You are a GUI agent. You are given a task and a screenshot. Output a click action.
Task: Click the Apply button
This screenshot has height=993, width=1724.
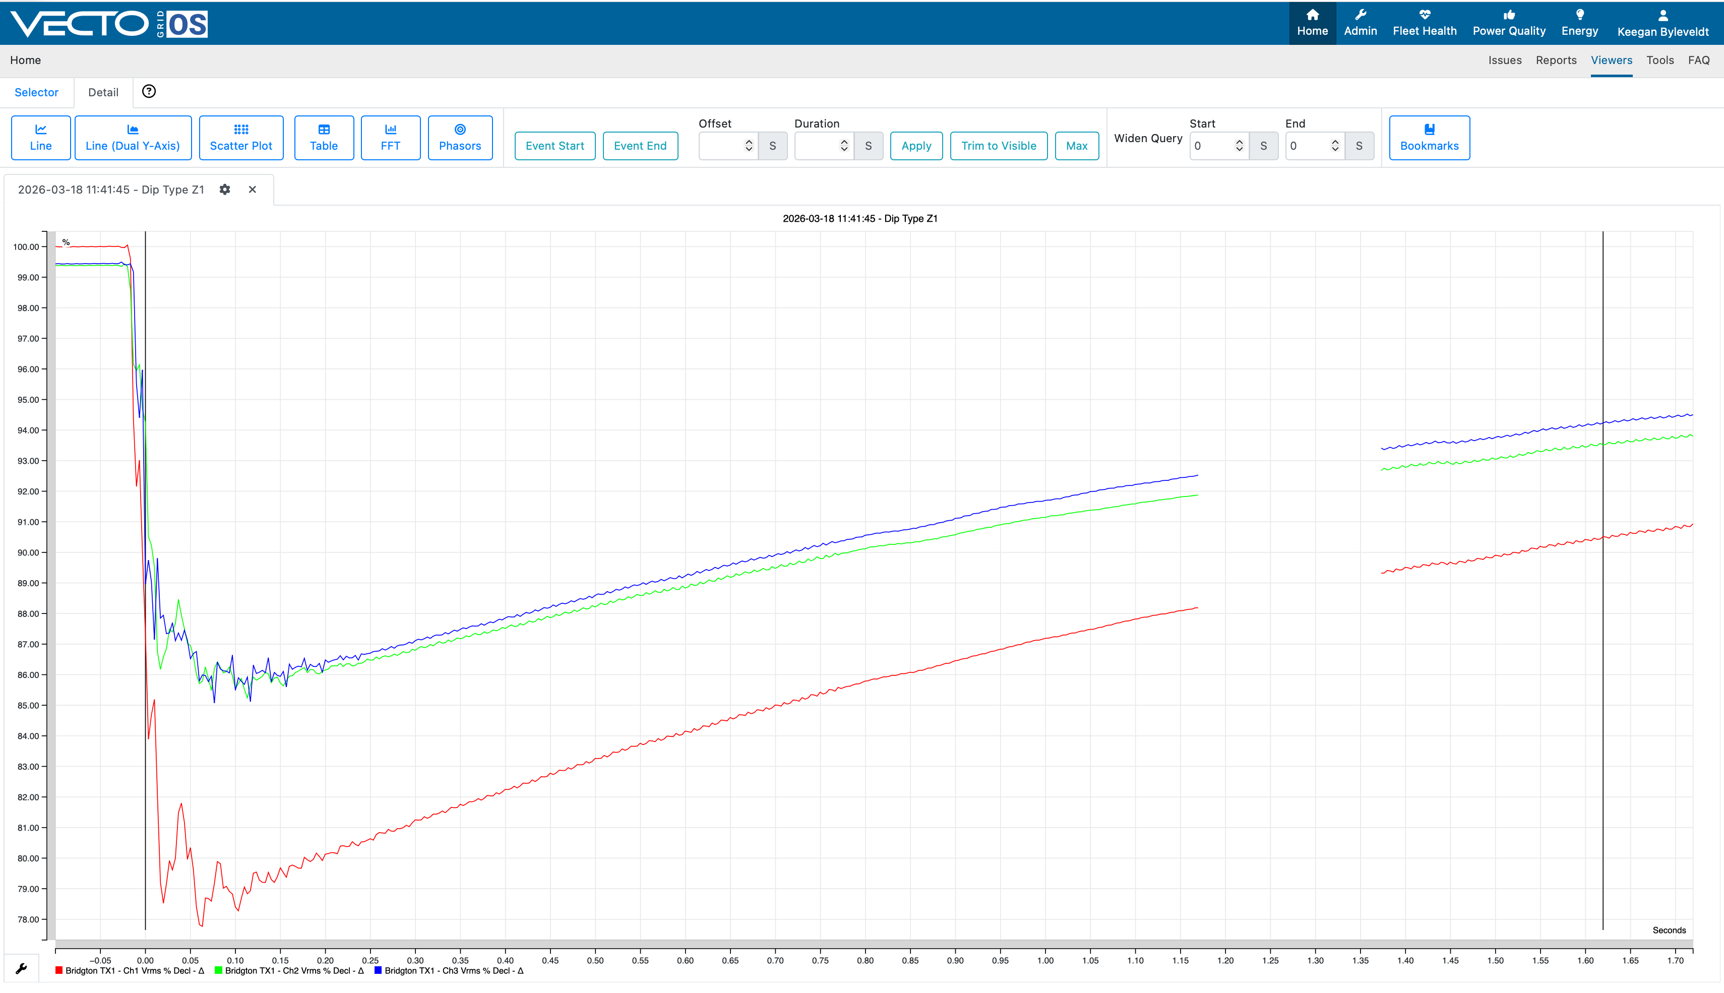tap(916, 146)
